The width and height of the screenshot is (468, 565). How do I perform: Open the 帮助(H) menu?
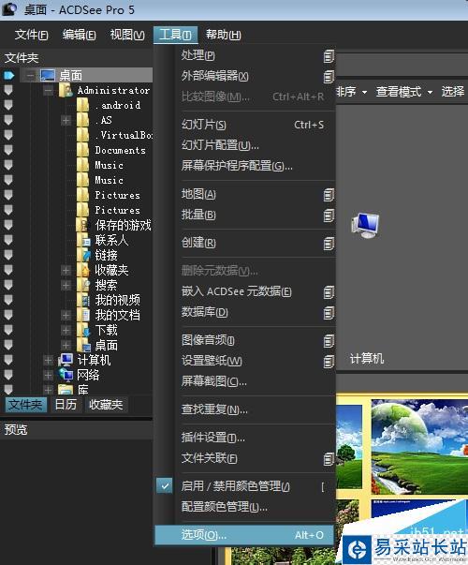tap(223, 35)
